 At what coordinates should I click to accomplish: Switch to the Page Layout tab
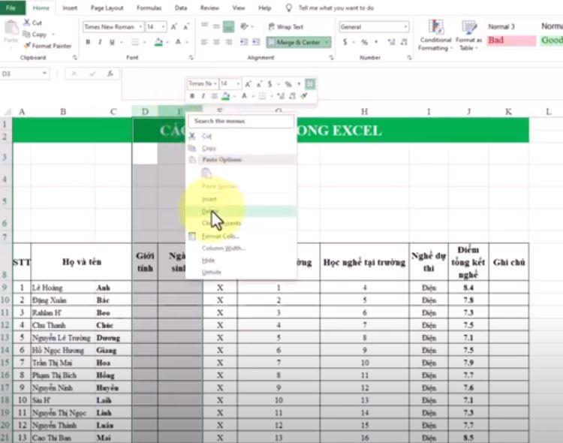click(107, 8)
